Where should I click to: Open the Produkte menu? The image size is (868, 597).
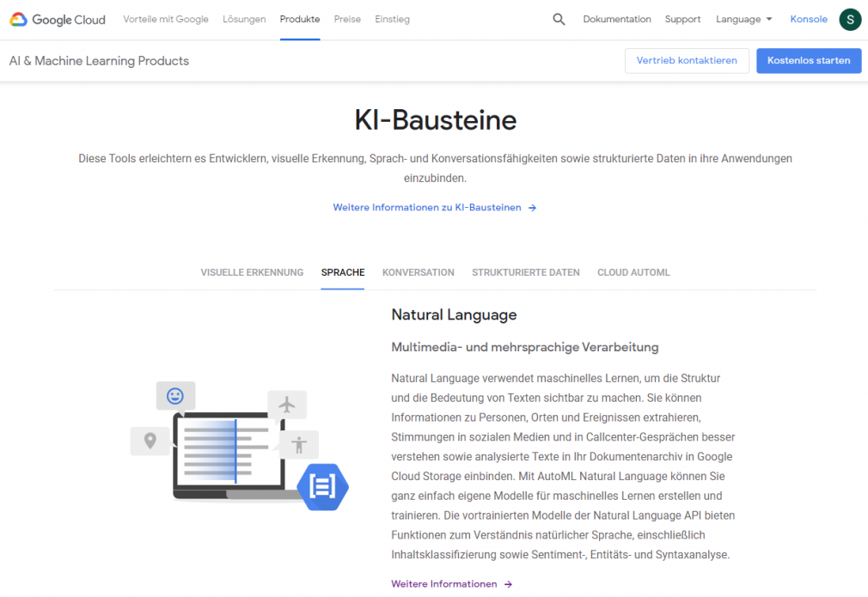pos(300,20)
